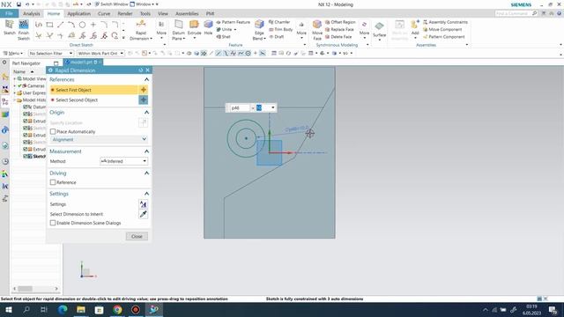Click the Edge Blend icon
564x317 pixels.
pyautogui.click(x=259, y=25)
